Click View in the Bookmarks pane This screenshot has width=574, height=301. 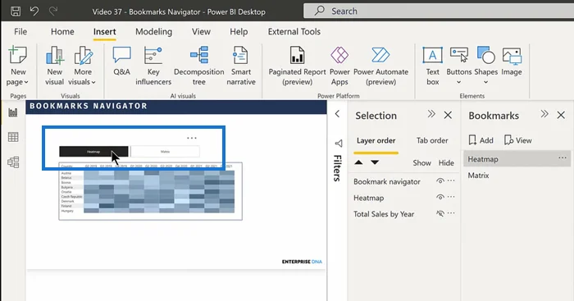(517, 140)
